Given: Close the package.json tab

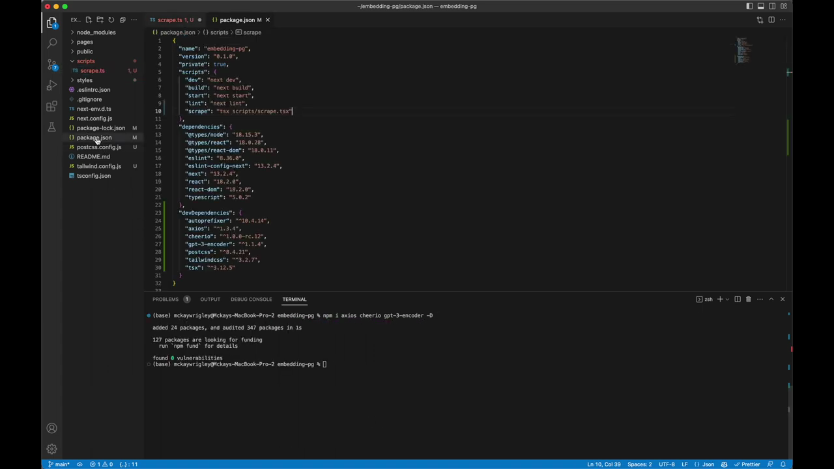Looking at the screenshot, I should (x=267, y=20).
